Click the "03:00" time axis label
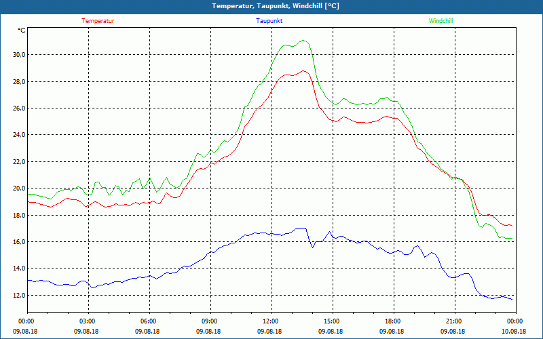The image size is (543, 339). [87, 321]
